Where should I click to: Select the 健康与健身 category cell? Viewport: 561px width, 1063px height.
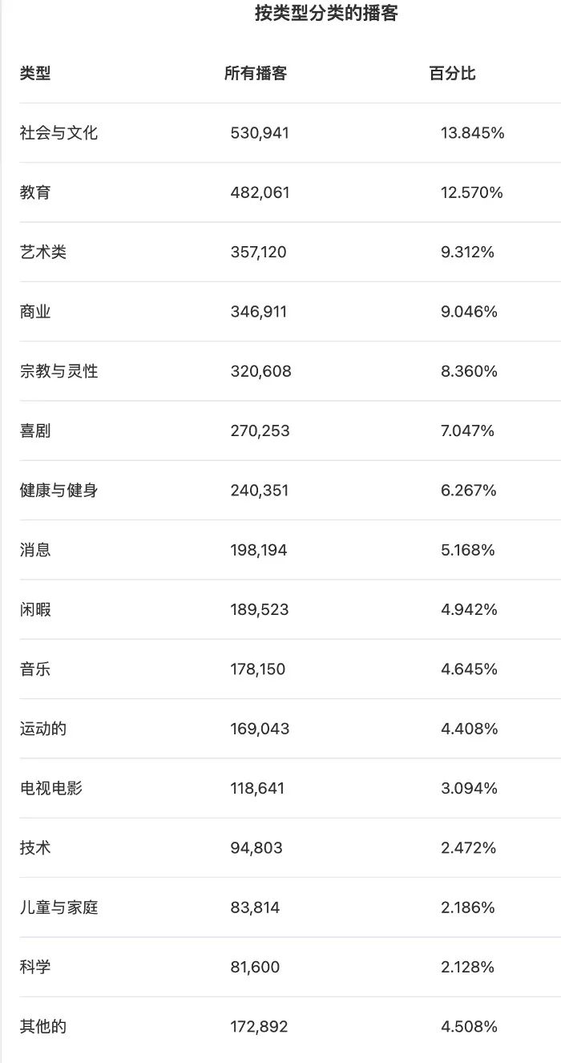pyautogui.click(x=59, y=491)
